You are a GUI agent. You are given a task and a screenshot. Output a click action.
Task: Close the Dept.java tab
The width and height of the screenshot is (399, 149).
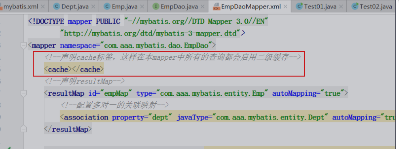pyautogui.click(x=93, y=6)
